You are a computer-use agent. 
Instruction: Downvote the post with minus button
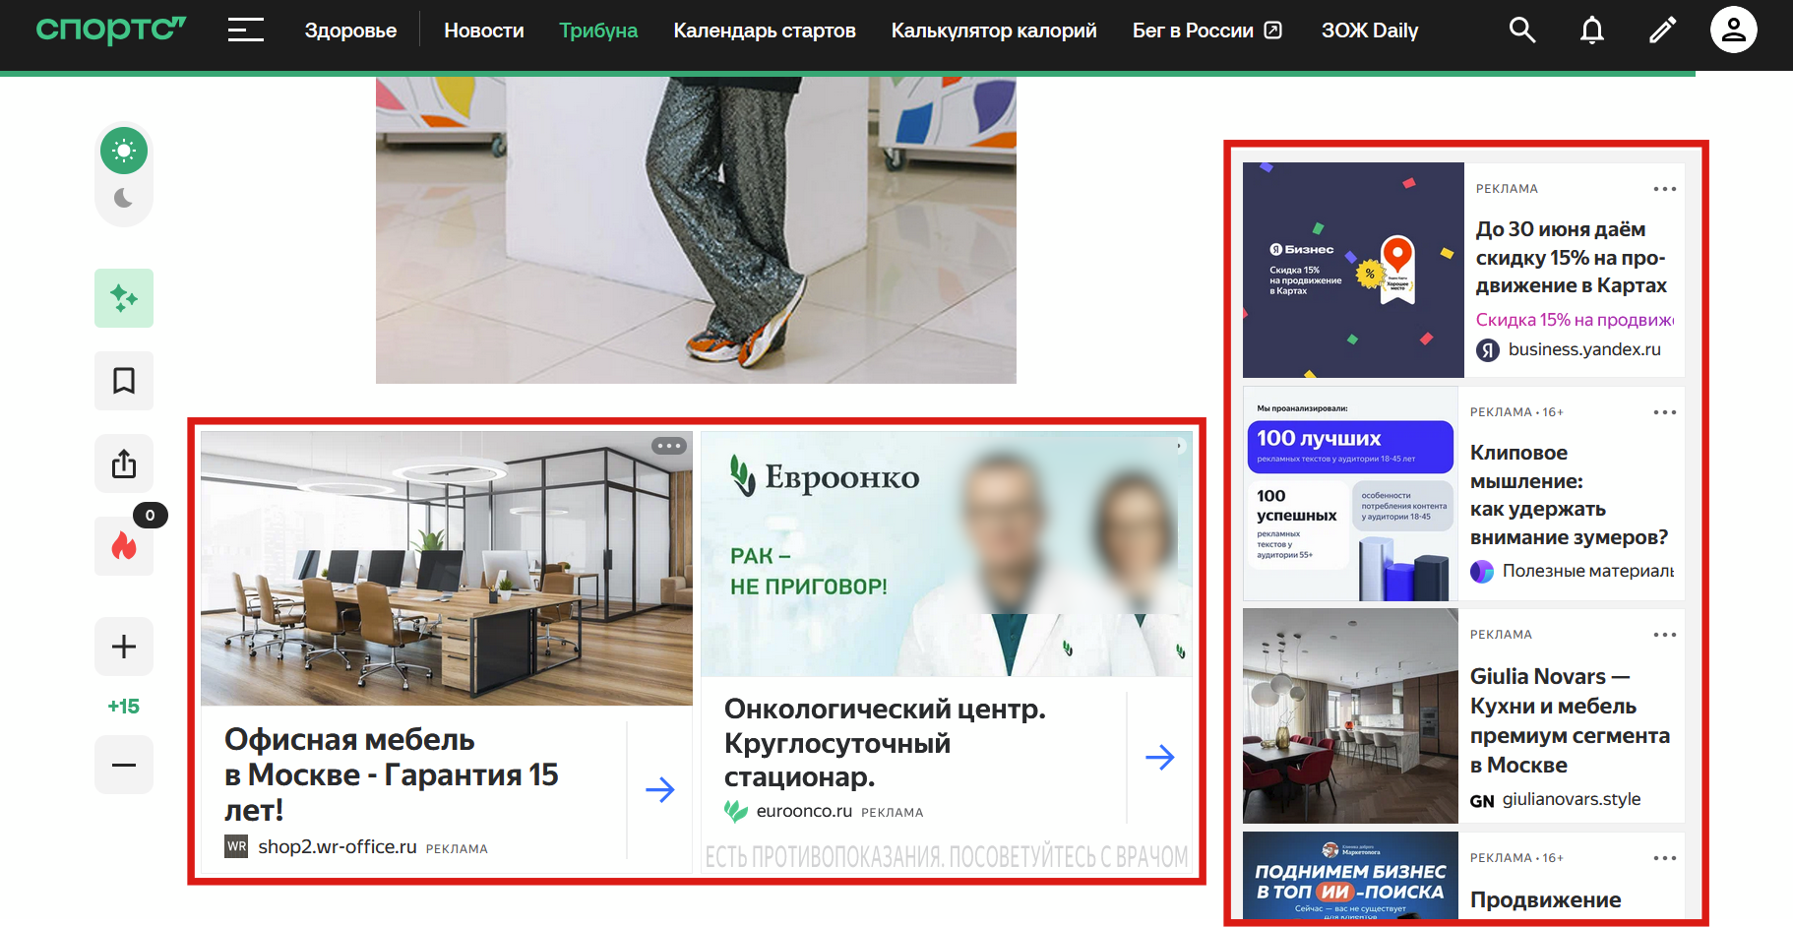(124, 765)
